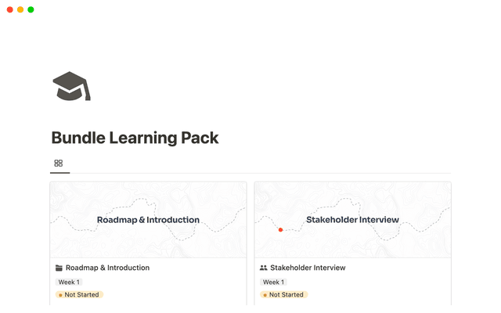The height and width of the screenshot is (313, 501).
Task: Click the folder icon beside Roadmap & Introduction
Action: (59, 268)
